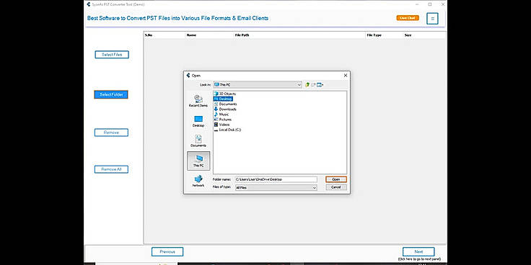
Task: Click the File Path column header
Action: pyautogui.click(x=242, y=35)
